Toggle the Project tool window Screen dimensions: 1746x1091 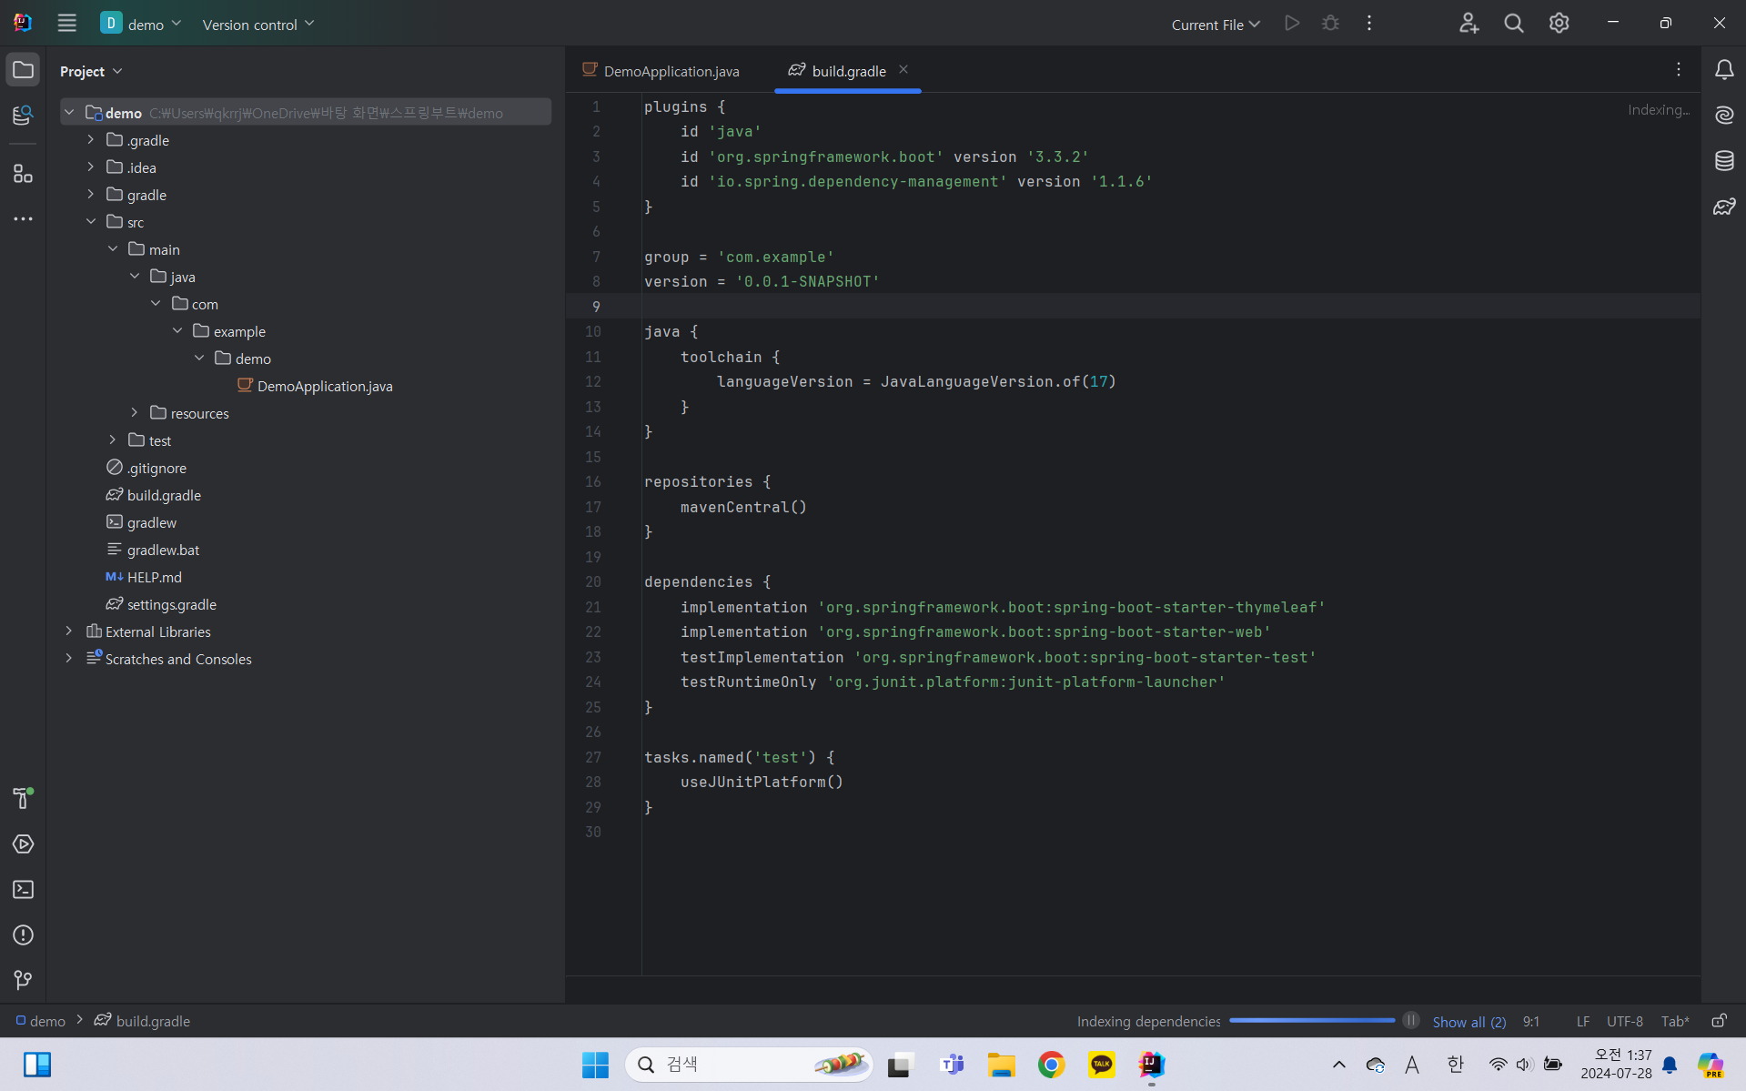(x=23, y=70)
